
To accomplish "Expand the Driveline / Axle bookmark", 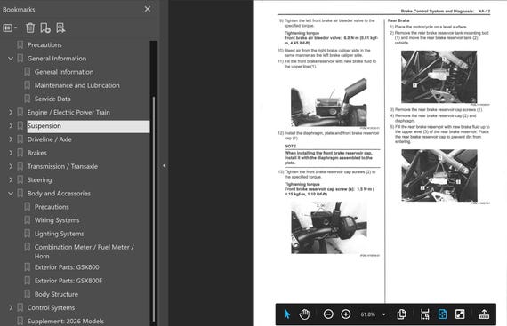I will click(11, 139).
